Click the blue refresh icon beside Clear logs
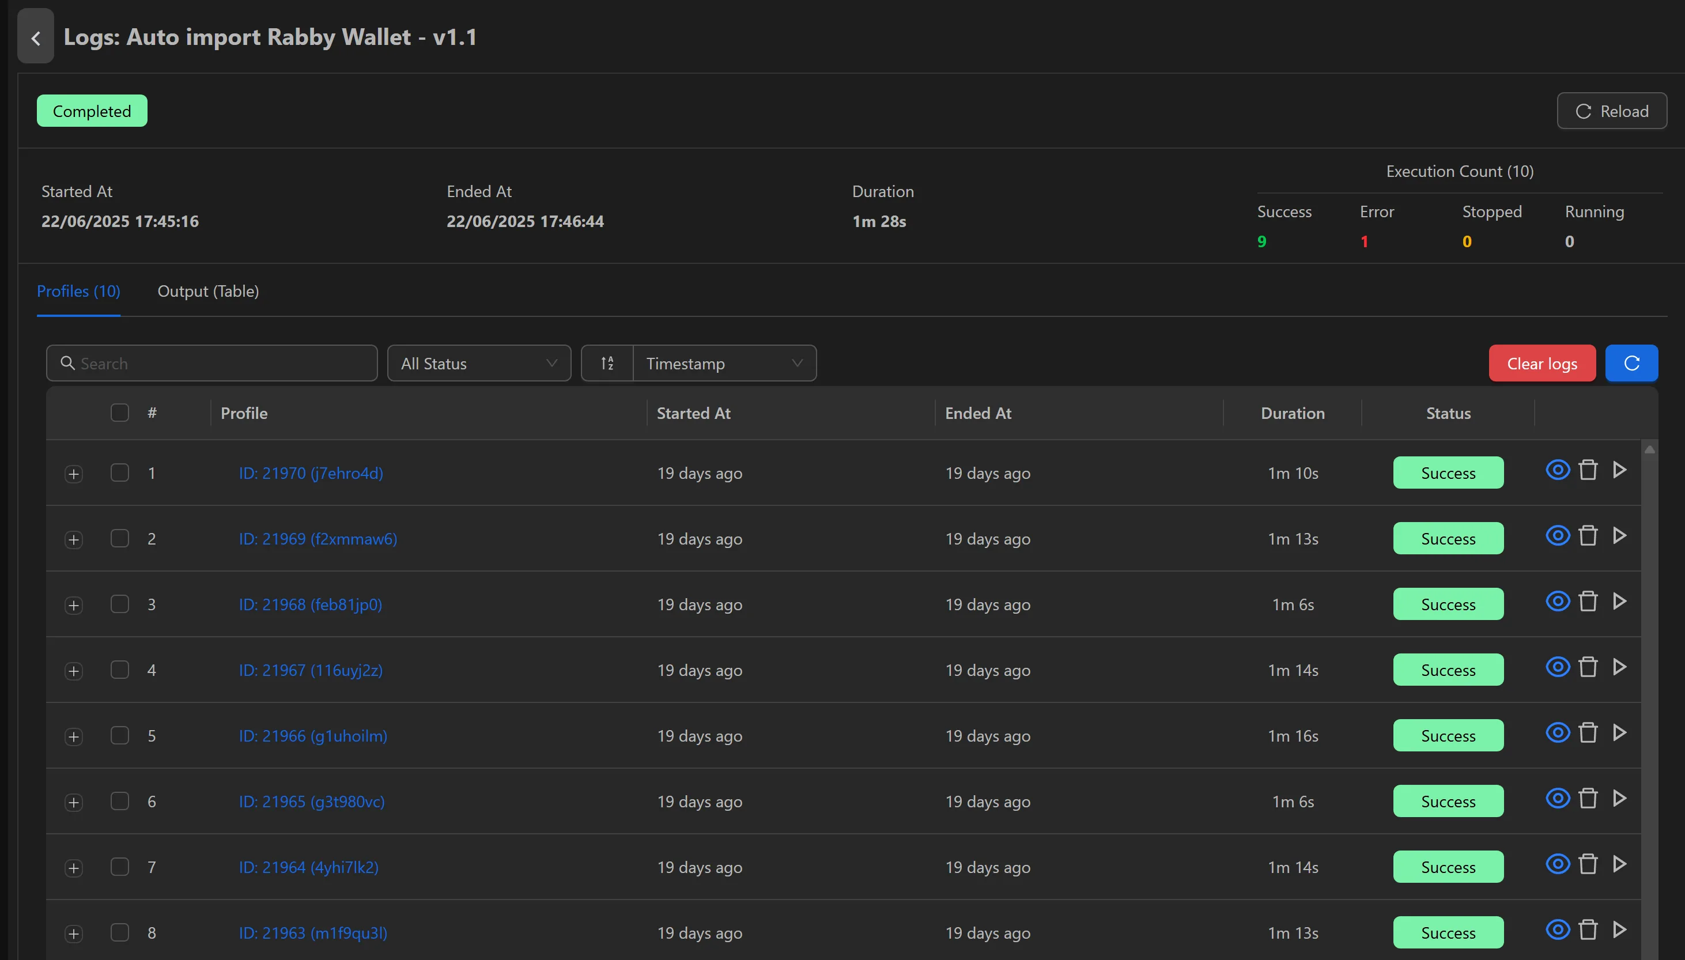 click(1631, 362)
